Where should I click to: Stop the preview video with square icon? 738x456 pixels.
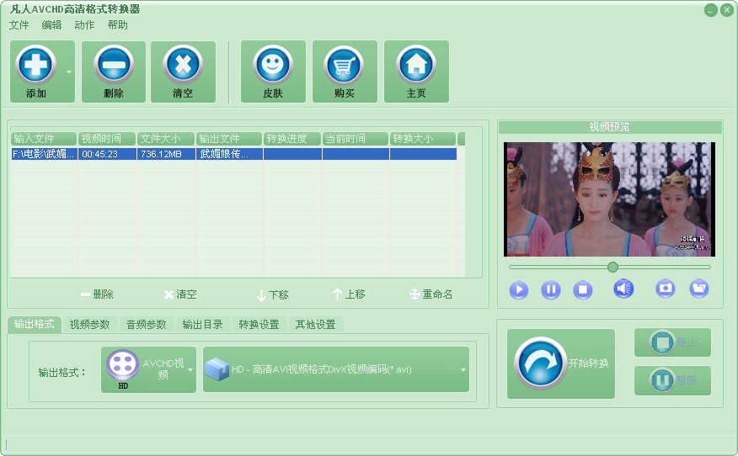[583, 289]
